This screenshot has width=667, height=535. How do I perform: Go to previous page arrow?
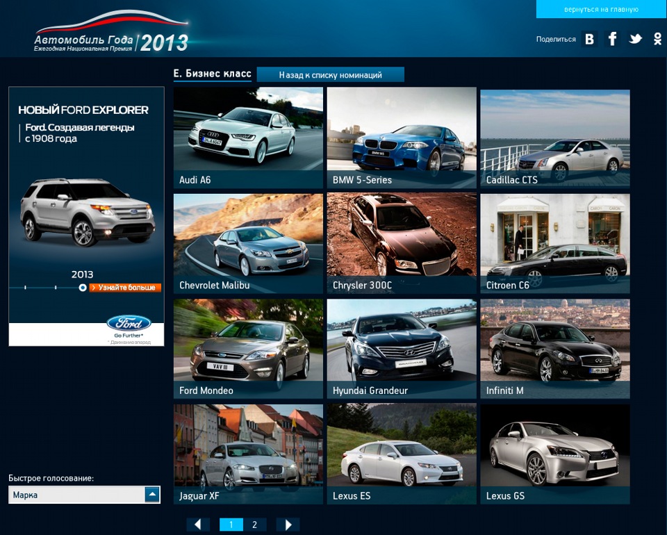pos(198,525)
